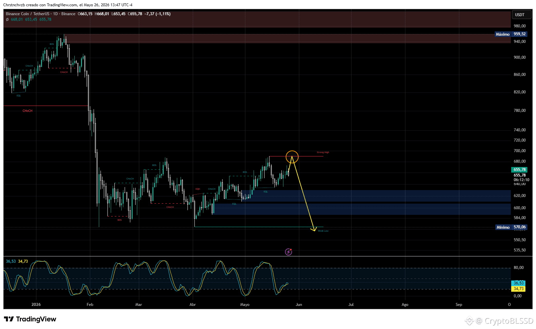Click the blue 36,53 tag on oscillator axis
This screenshot has width=536, height=329.
pos(518,283)
